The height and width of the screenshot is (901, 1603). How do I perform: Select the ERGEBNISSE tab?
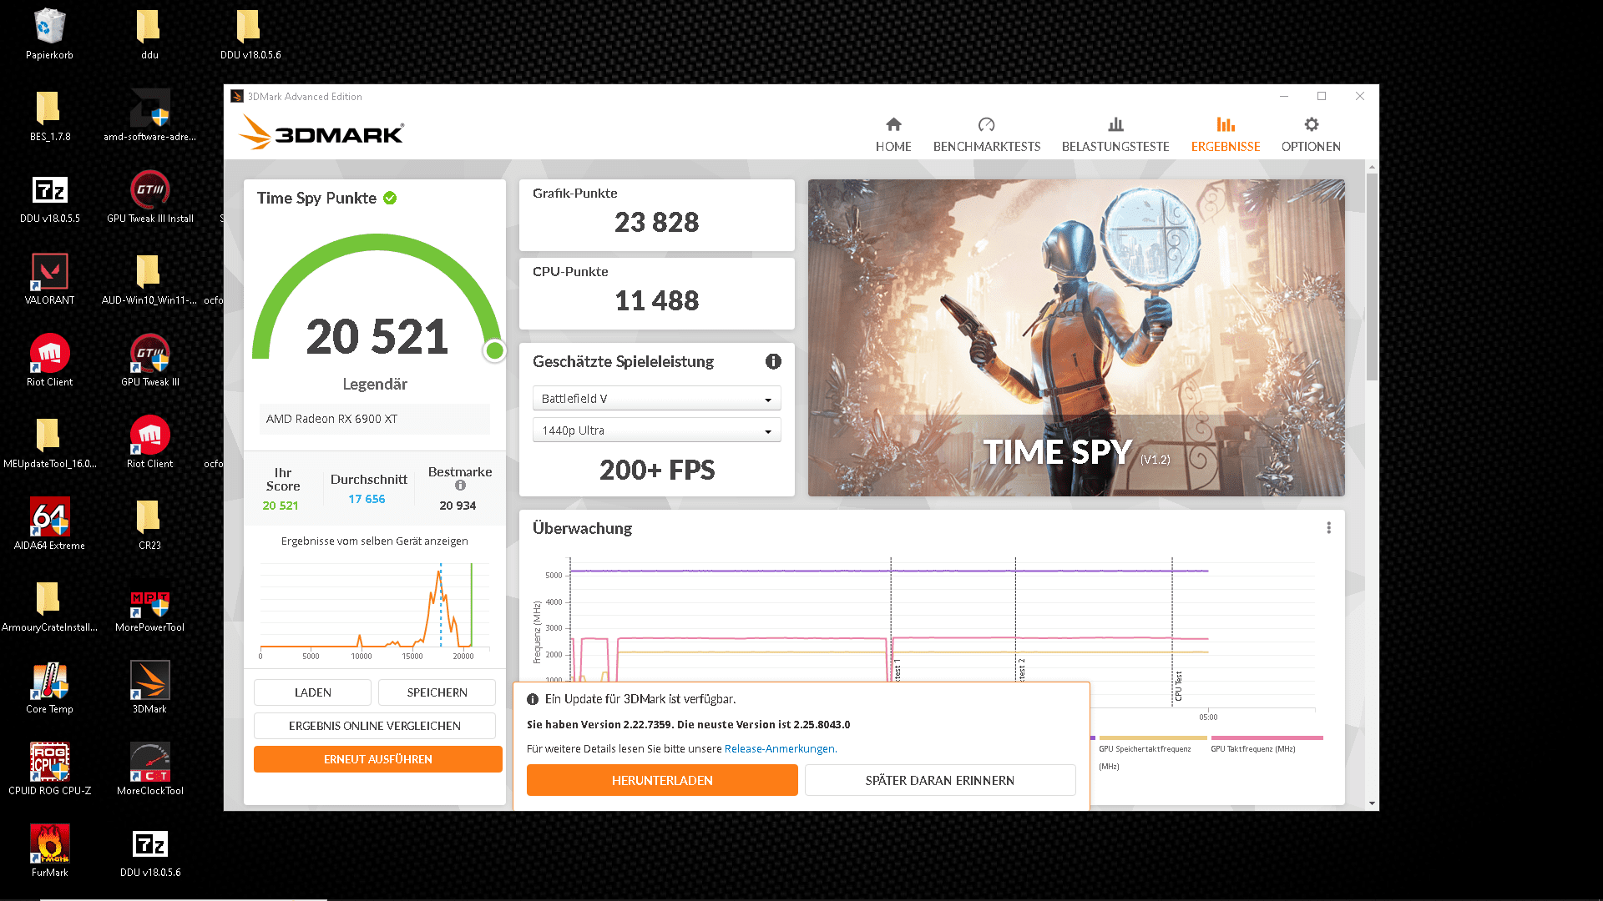tap(1226, 134)
